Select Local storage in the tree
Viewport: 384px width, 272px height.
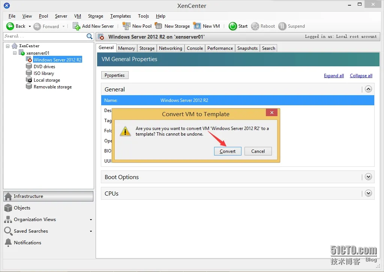(47, 80)
